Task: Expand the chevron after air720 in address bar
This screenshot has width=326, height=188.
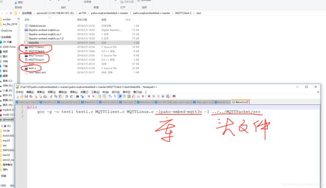Action: click(x=89, y=13)
